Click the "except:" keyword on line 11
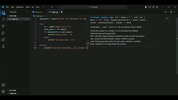The width and height of the screenshot is (178, 100). point(43,45)
